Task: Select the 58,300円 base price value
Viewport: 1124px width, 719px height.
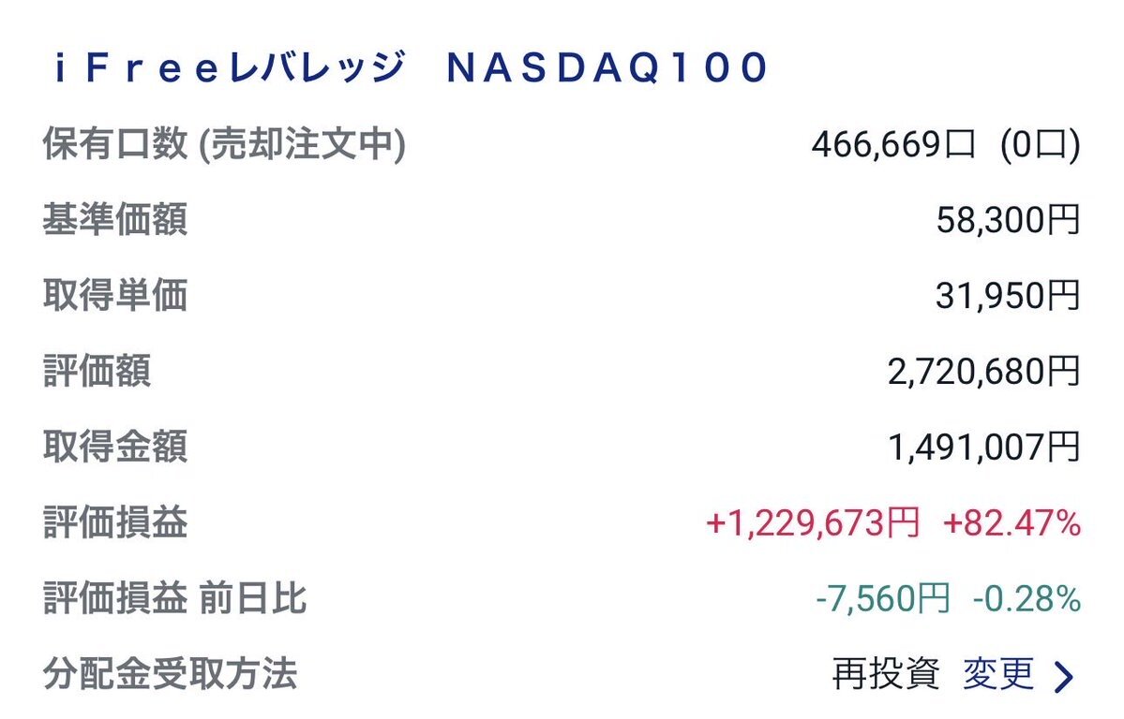Action: pyautogui.click(x=1008, y=221)
